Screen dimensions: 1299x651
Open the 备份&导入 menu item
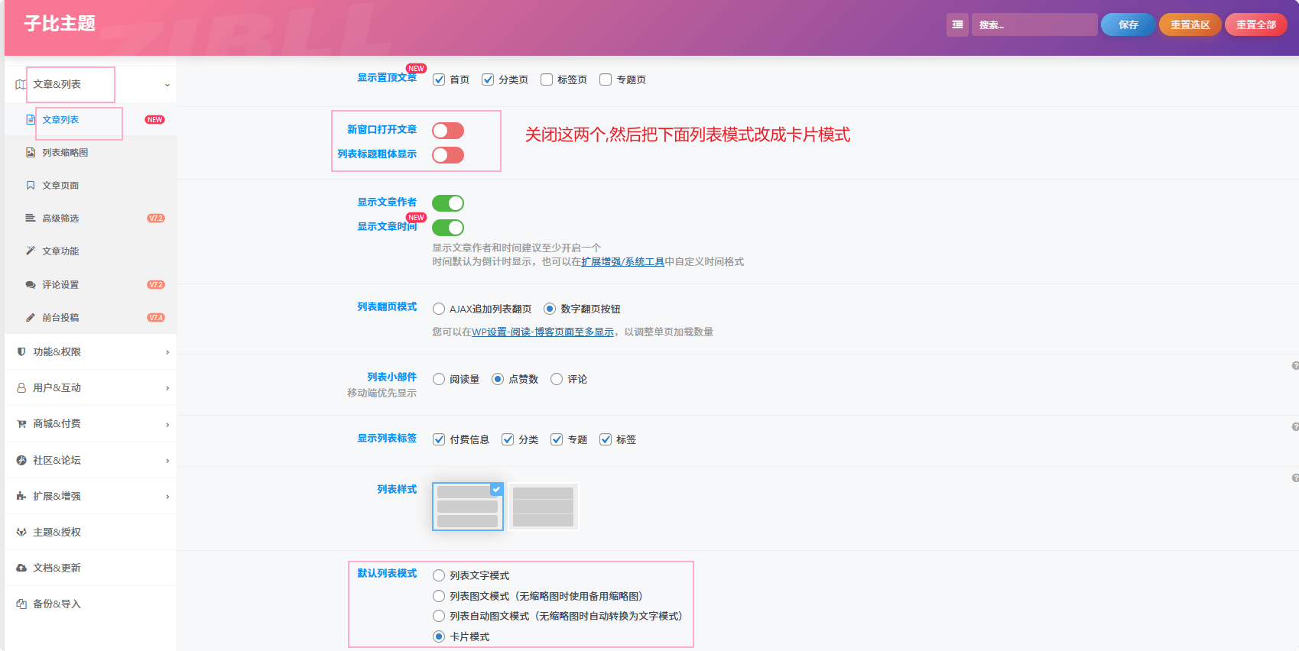(57, 604)
